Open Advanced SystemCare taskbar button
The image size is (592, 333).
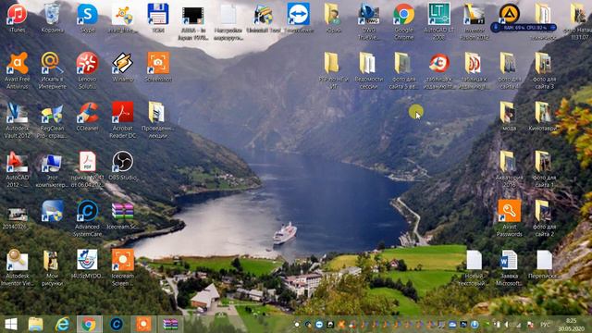[117, 324]
